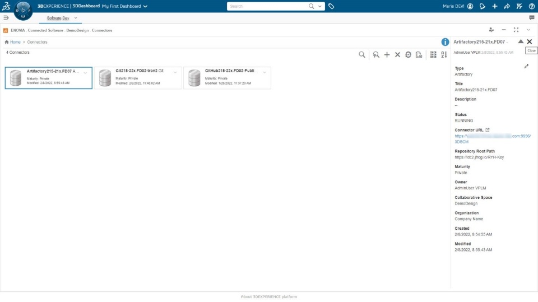Expand Git215-22x.FD02-tron2 card menu chevron

[175, 72]
